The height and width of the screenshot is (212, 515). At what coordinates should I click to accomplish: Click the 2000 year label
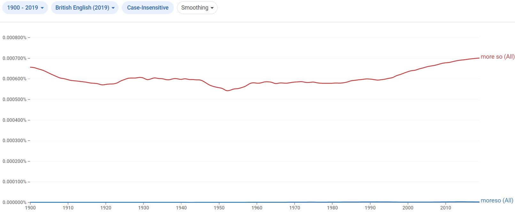(408, 208)
